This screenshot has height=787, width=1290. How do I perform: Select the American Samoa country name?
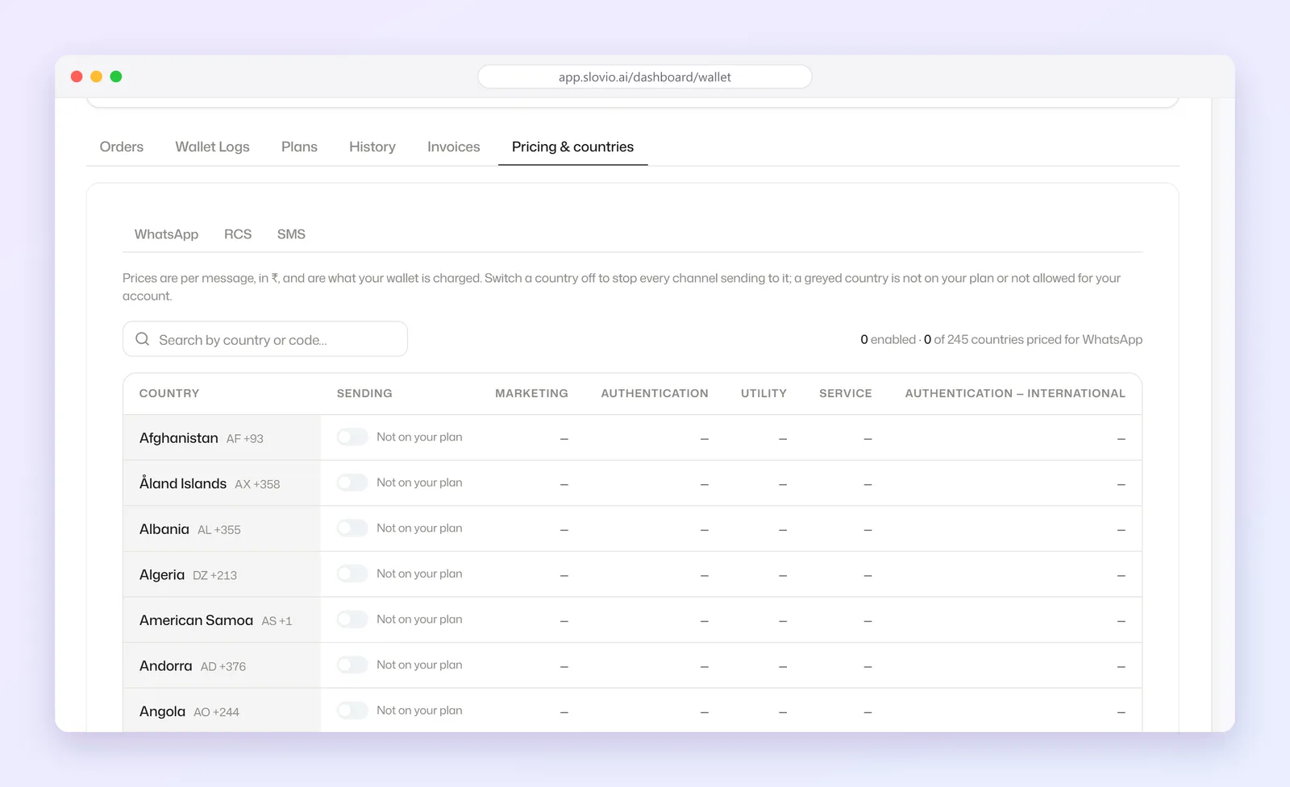coord(196,620)
